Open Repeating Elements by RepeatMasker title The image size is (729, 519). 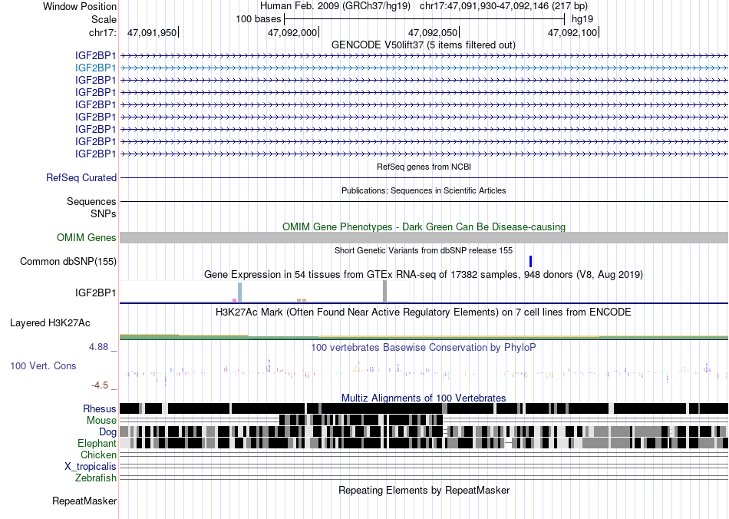(x=424, y=491)
